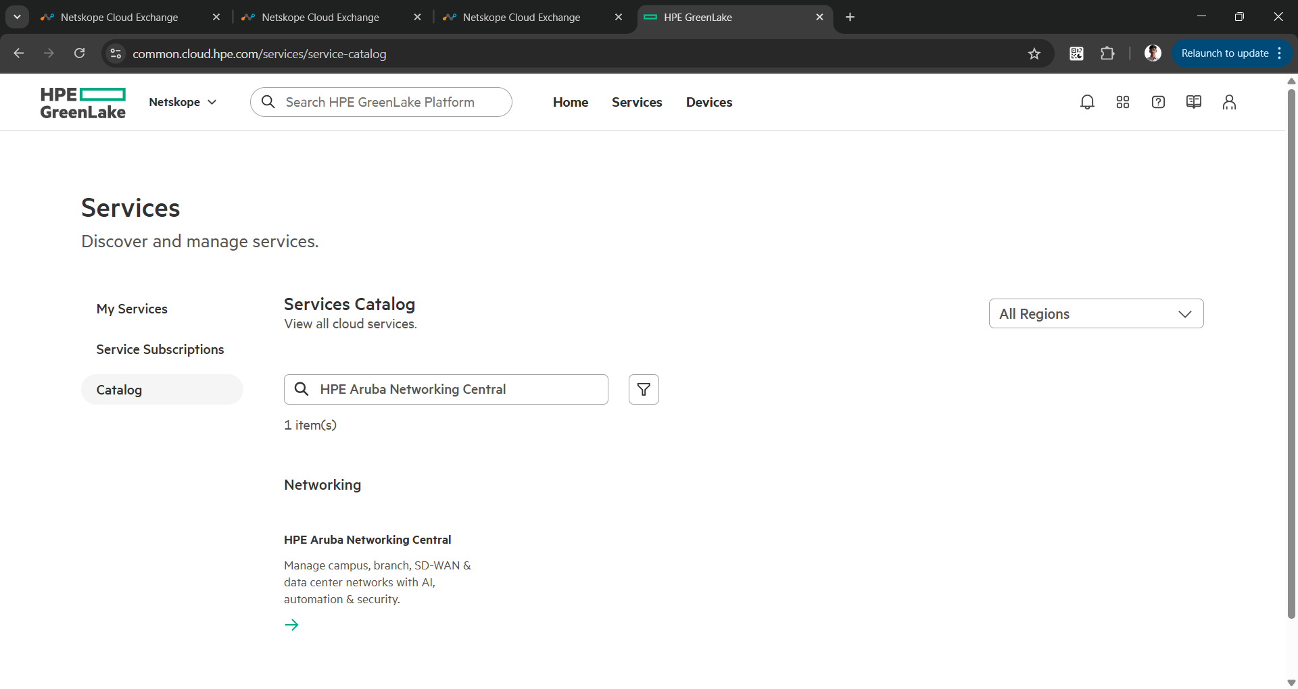1298x689 pixels.
Task: Click the HPE GreenLake logo
Action: [x=82, y=103]
